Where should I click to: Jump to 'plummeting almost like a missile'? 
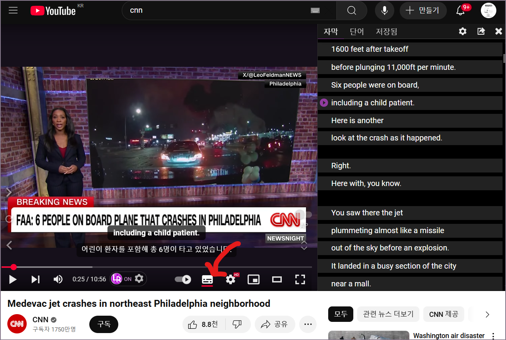(410, 230)
